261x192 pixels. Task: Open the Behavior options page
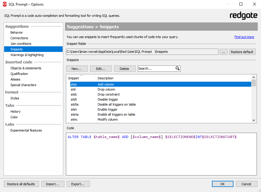point(17,32)
